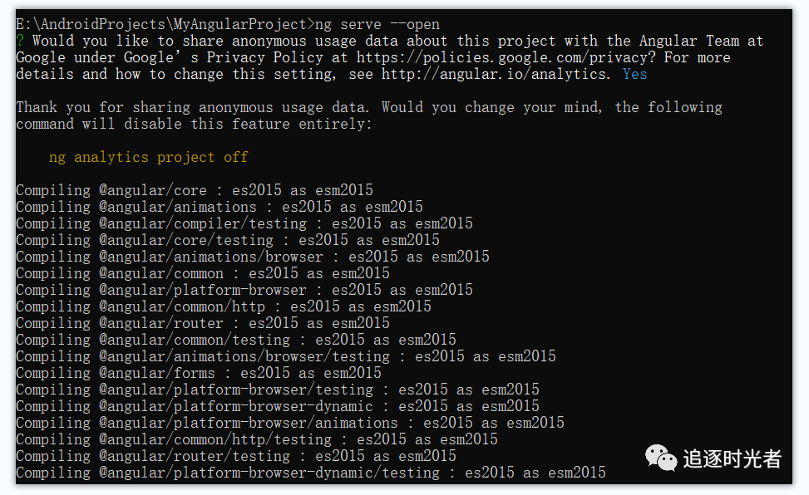Select the @angular/platform-browser/animations line

coord(290,423)
